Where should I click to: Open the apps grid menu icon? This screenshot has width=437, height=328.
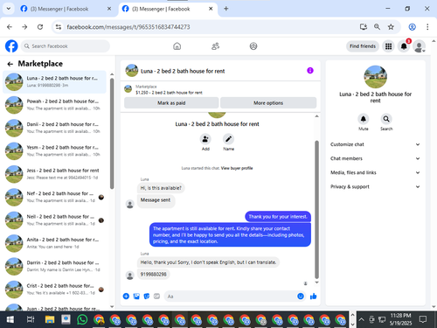click(388, 46)
